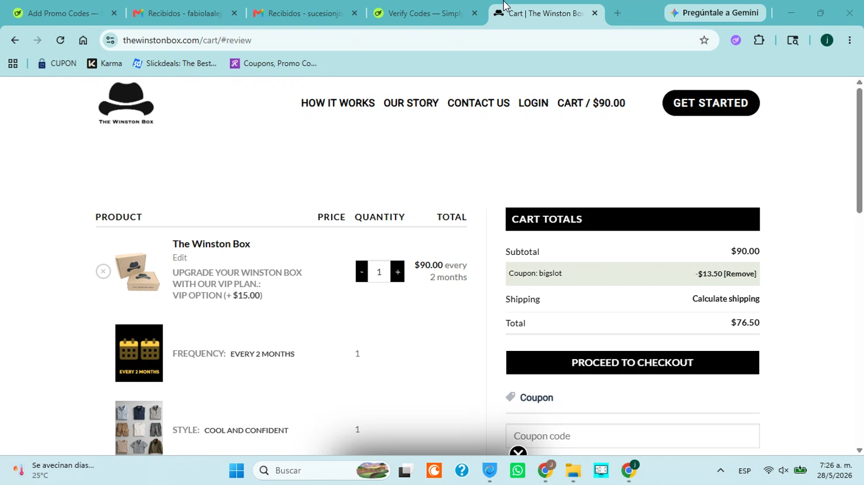The image size is (864, 485).
Task: Open the weather widget on taskbar
Action: pos(55,470)
